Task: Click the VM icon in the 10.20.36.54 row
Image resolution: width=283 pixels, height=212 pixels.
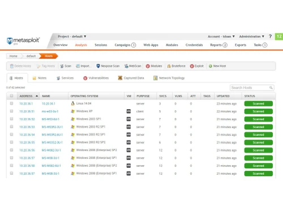Action: 128,135
